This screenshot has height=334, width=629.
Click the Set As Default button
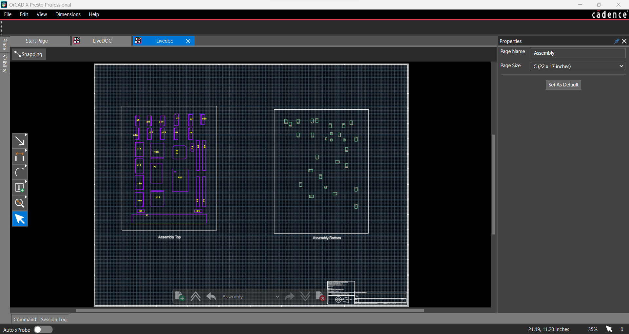coord(563,85)
